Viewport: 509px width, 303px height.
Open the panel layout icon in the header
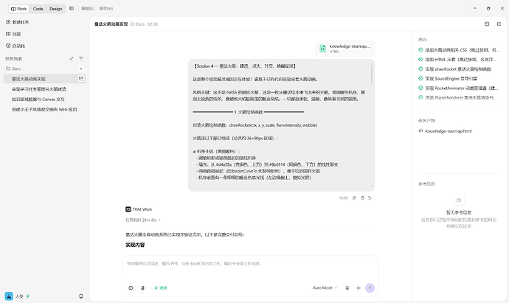pos(487,24)
